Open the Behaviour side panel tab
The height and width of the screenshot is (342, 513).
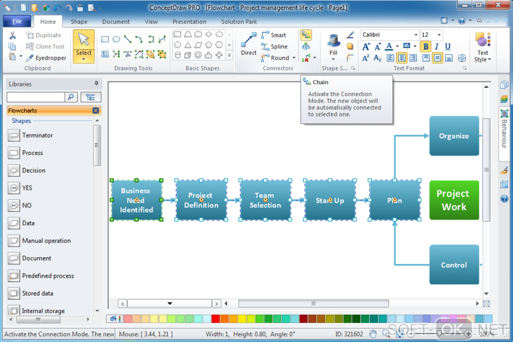[504, 134]
